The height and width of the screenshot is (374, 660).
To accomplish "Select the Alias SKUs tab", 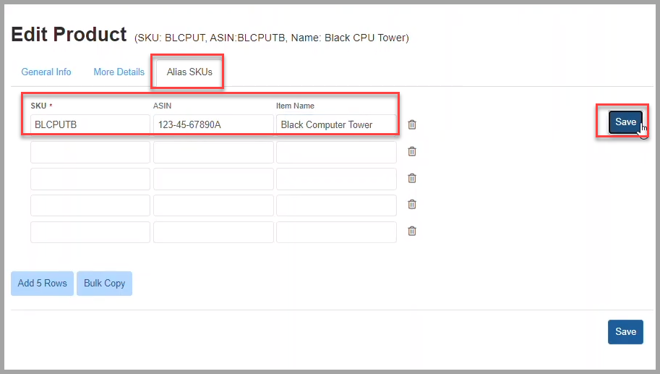I will click(189, 72).
